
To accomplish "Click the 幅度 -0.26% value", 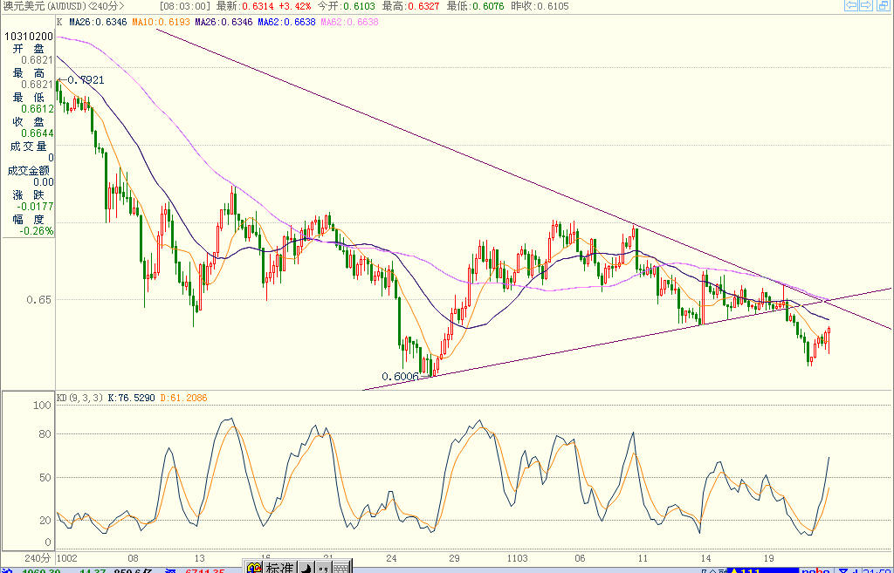I will [37, 230].
